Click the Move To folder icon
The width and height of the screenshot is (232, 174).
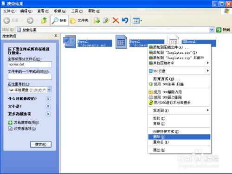click(x=97, y=20)
